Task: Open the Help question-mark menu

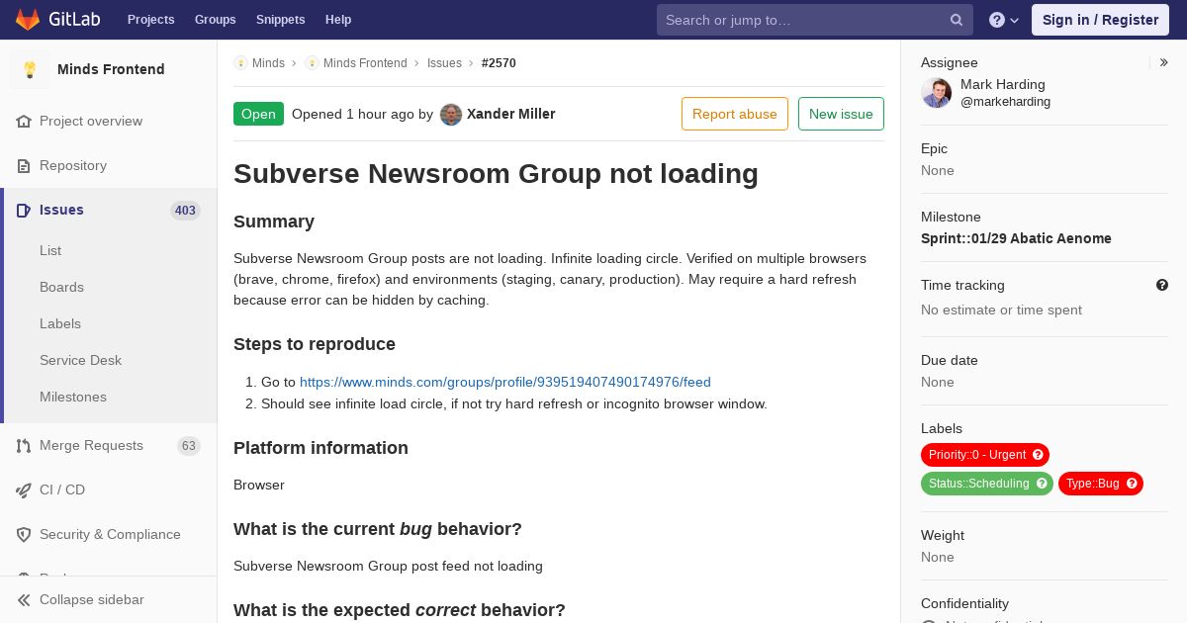Action: tap(1004, 20)
